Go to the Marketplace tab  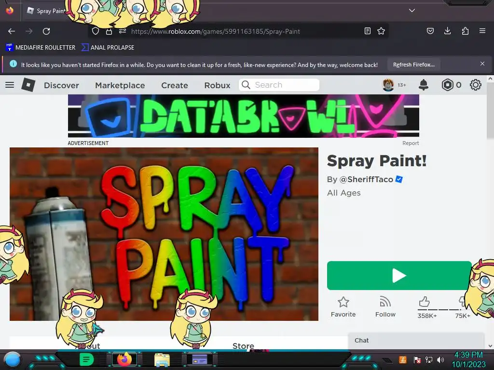(x=120, y=85)
